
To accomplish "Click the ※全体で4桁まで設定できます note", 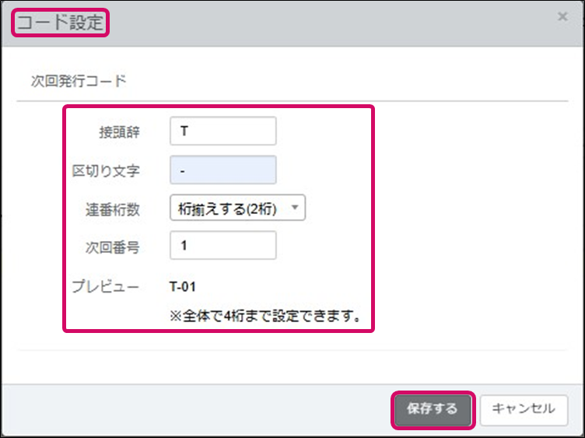I will pos(264,316).
